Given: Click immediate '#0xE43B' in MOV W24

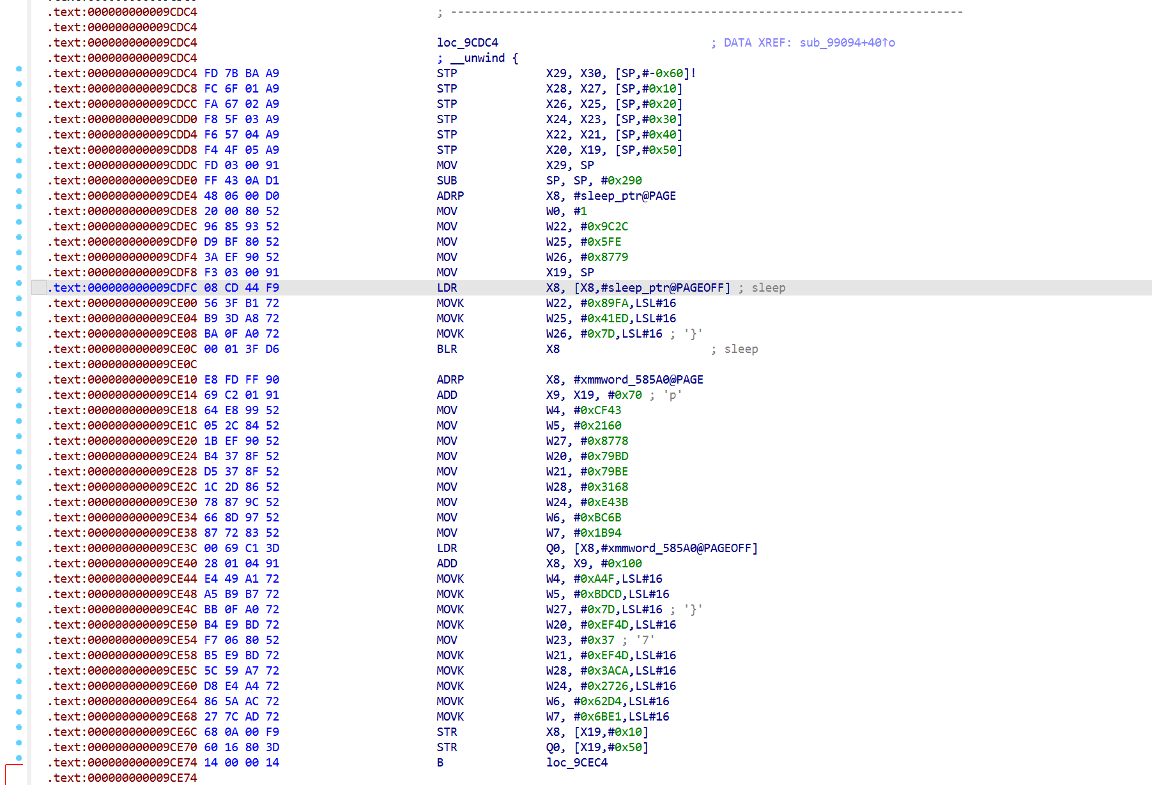Looking at the screenshot, I should coord(604,502).
